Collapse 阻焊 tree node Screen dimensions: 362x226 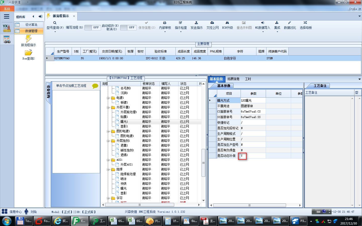pos(108,169)
